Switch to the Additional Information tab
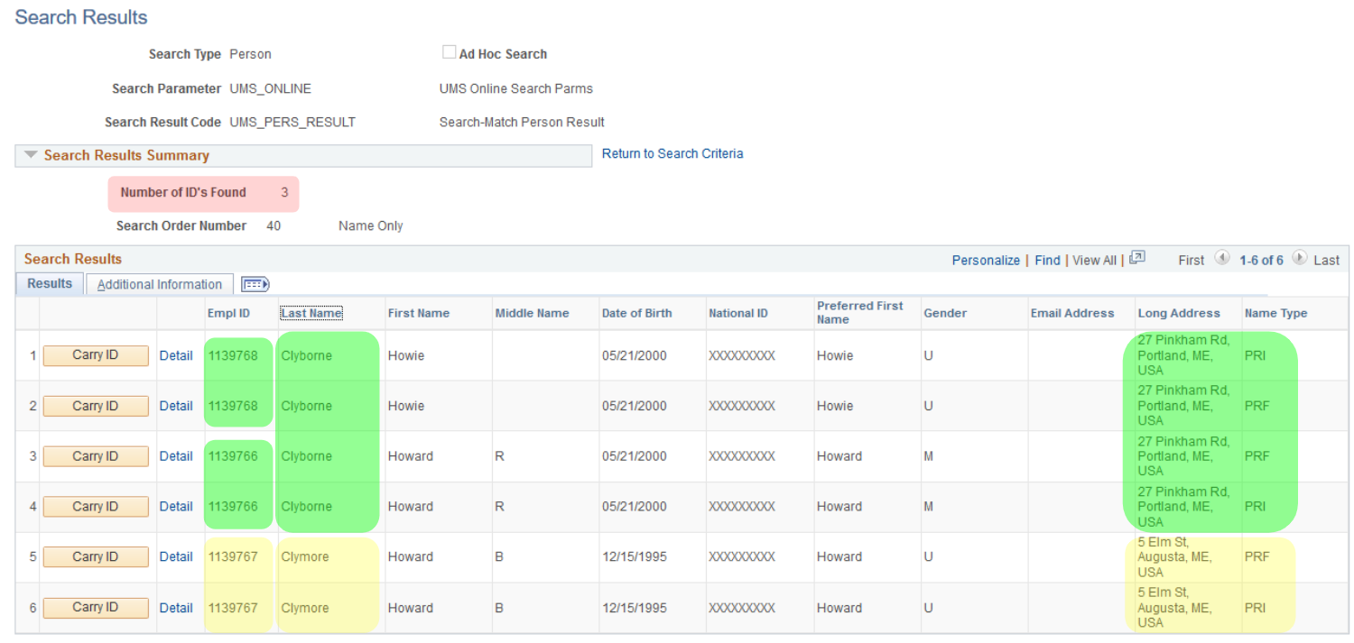 click(x=160, y=284)
